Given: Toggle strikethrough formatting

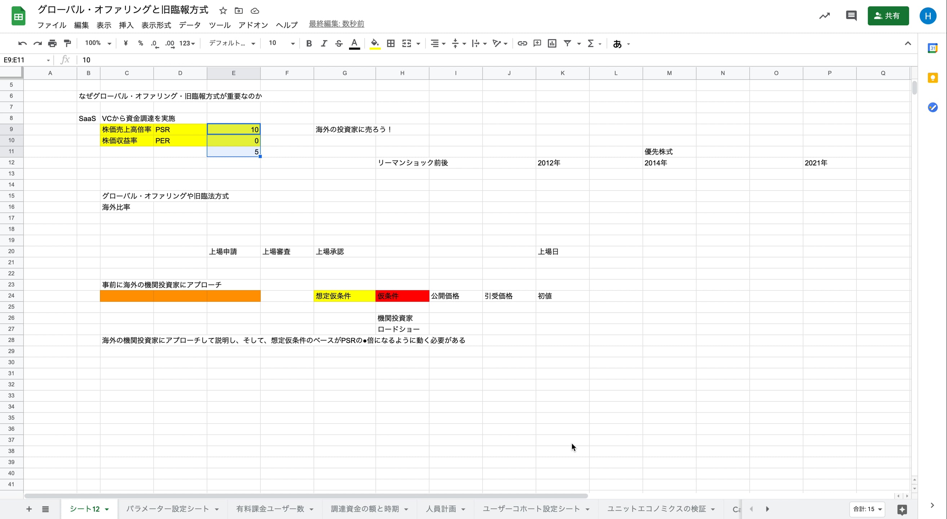Looking at the screenshot, I should [x=339, y=43].
